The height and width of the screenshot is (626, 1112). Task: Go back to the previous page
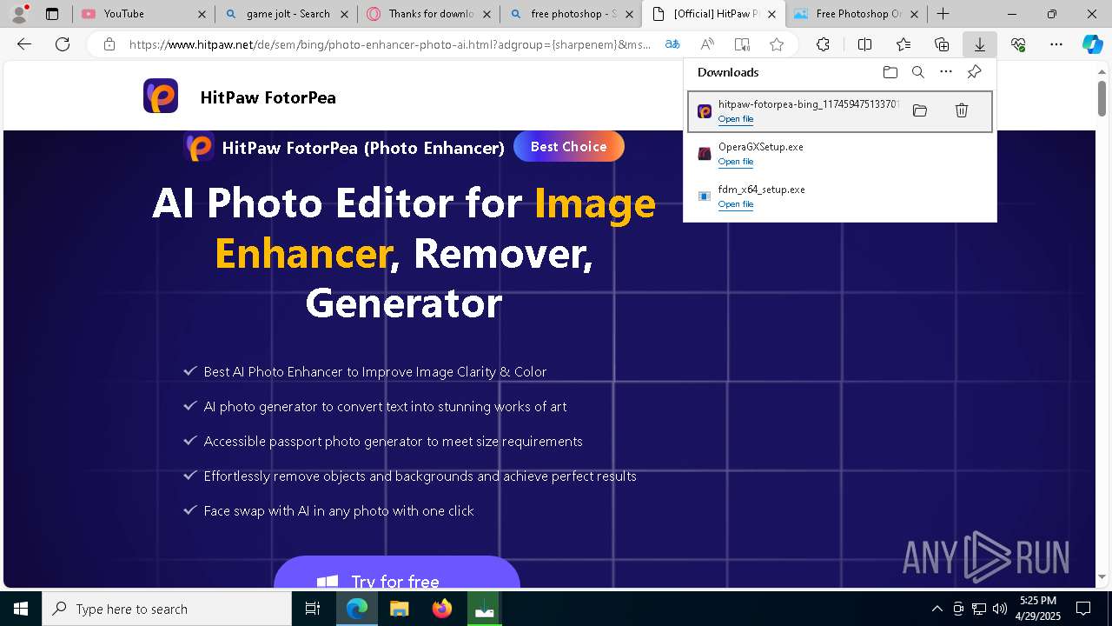pos(24,44)
